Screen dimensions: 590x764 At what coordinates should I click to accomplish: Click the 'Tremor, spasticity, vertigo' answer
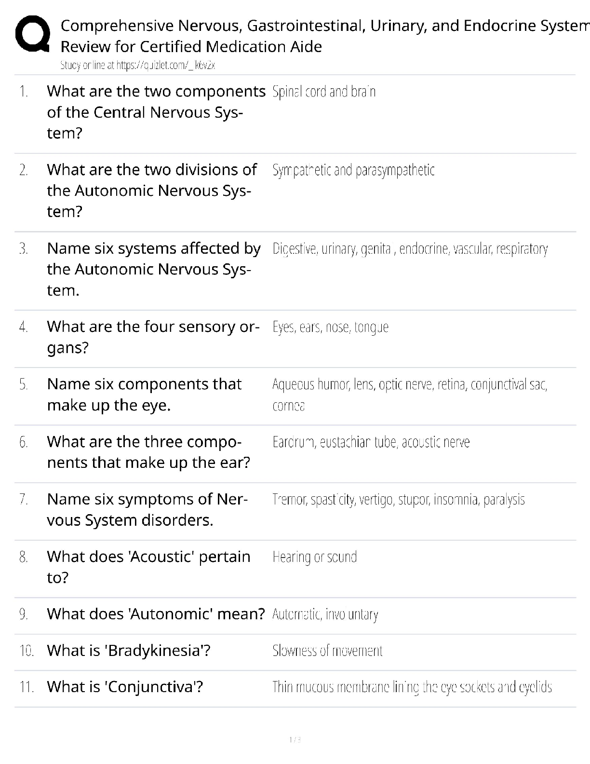coord(398,500)
